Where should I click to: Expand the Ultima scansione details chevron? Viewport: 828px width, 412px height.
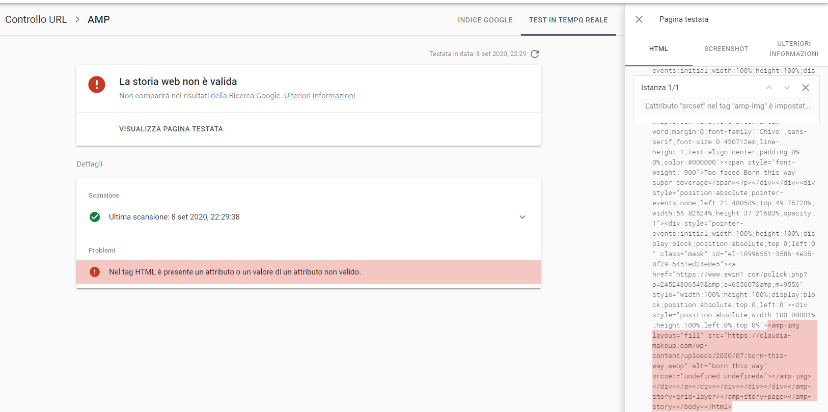coord(522,217)
